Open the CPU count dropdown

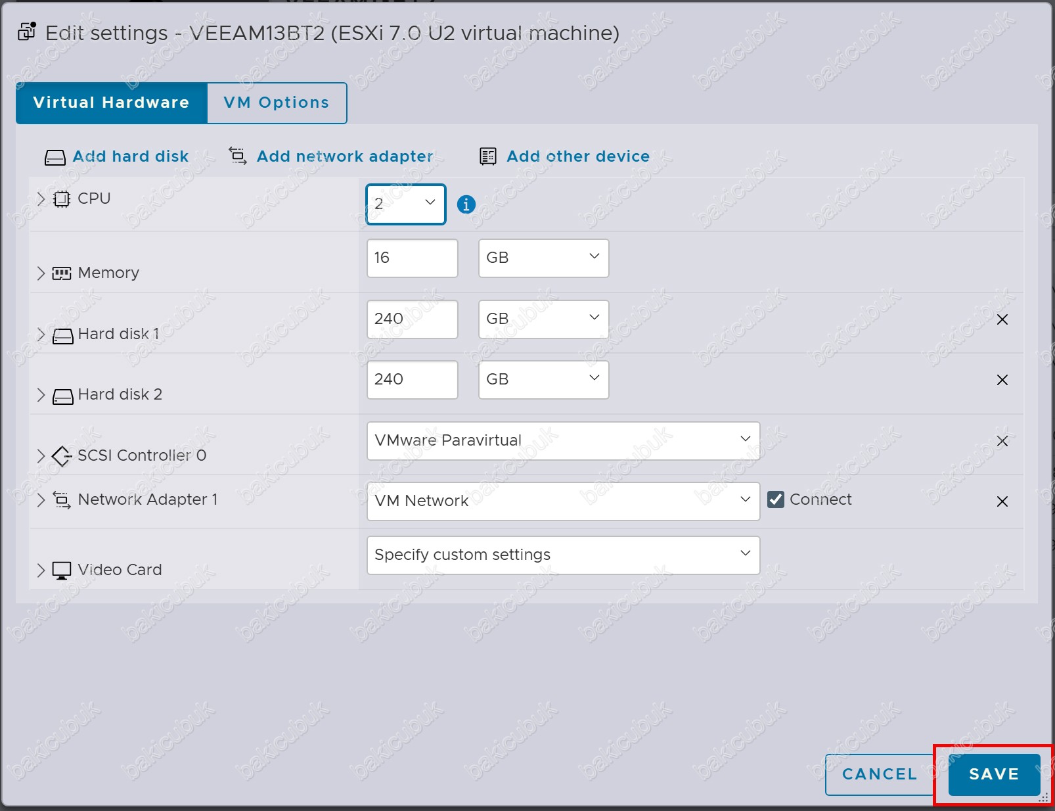coord(406,204)
